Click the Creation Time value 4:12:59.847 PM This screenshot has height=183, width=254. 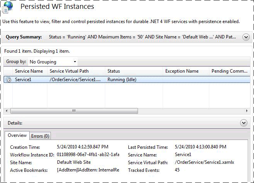point(82,147)
